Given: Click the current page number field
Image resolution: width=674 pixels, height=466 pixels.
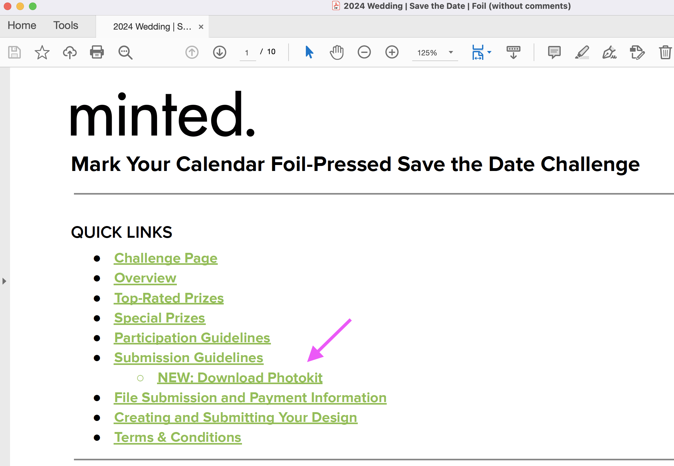Looking at the screenshot, I should [x=247, y=53].
